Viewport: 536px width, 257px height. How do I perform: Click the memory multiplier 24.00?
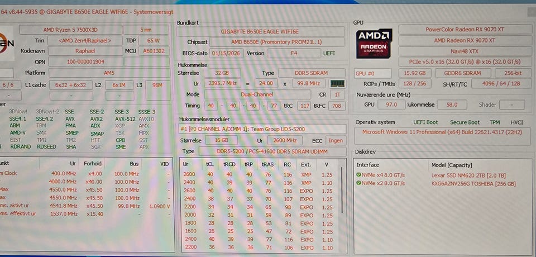click(x=266, y=83)
